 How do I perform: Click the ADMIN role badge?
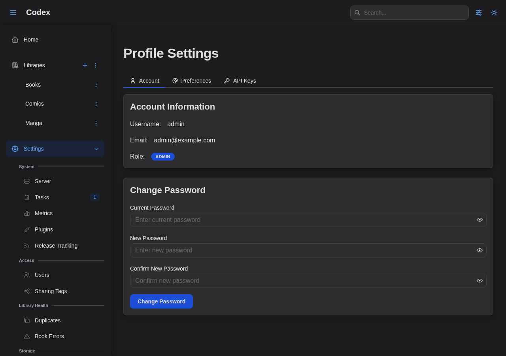pos(163,157)
